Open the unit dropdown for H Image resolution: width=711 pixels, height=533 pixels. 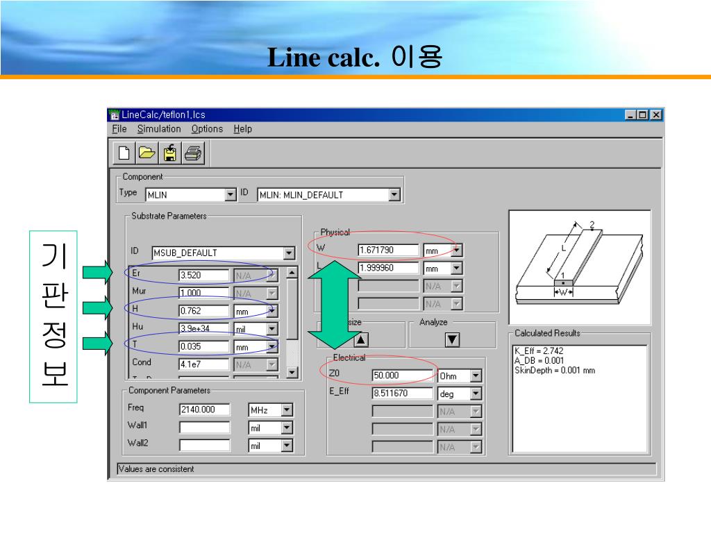(271, 312)
